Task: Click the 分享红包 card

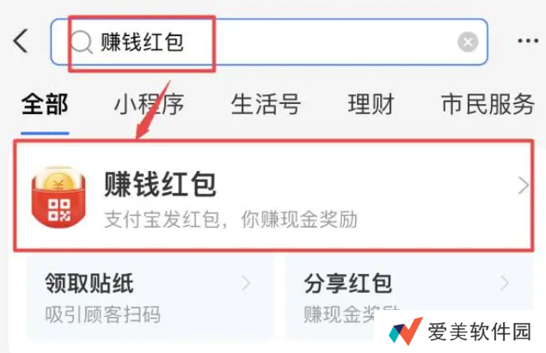Action: (x=409, y=297)
